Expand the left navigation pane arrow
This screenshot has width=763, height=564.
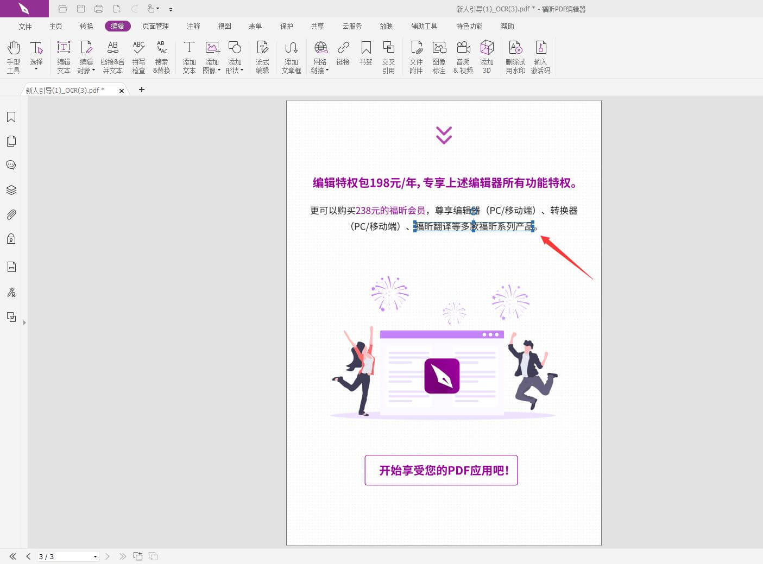[24, 322]
